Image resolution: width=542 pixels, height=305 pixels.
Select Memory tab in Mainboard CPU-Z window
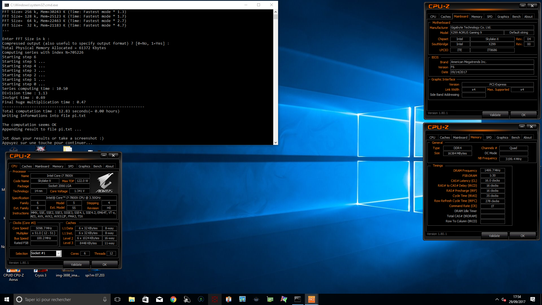[477, 17]
